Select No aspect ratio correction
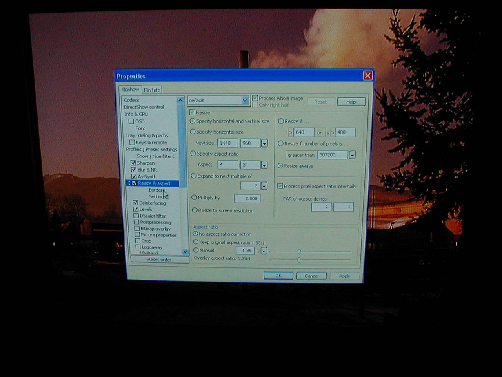 click(x=195, y=234)
